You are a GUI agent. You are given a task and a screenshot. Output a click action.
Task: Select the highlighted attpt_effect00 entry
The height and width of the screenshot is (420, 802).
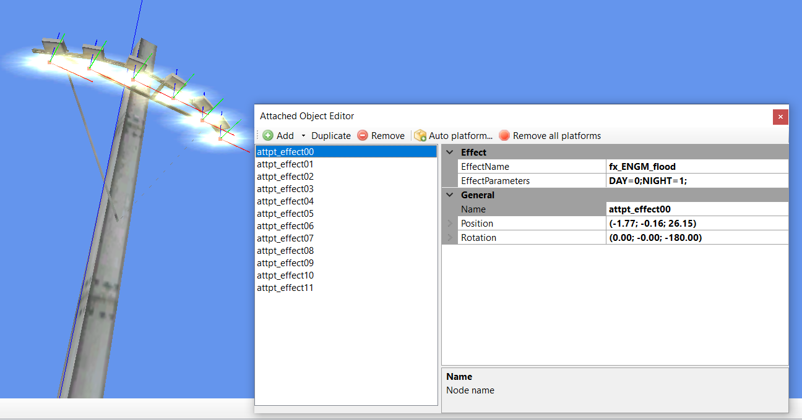(285, 152)
